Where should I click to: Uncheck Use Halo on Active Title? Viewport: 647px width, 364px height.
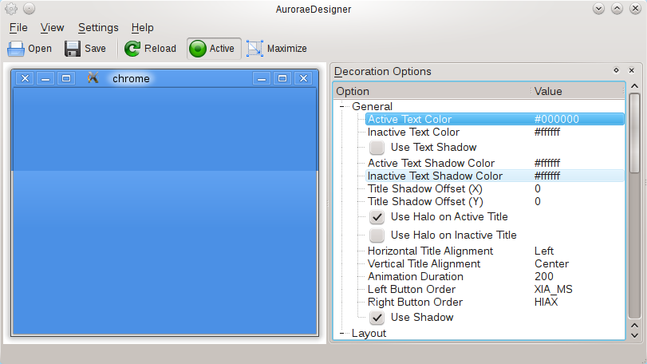tap(377, 216)
